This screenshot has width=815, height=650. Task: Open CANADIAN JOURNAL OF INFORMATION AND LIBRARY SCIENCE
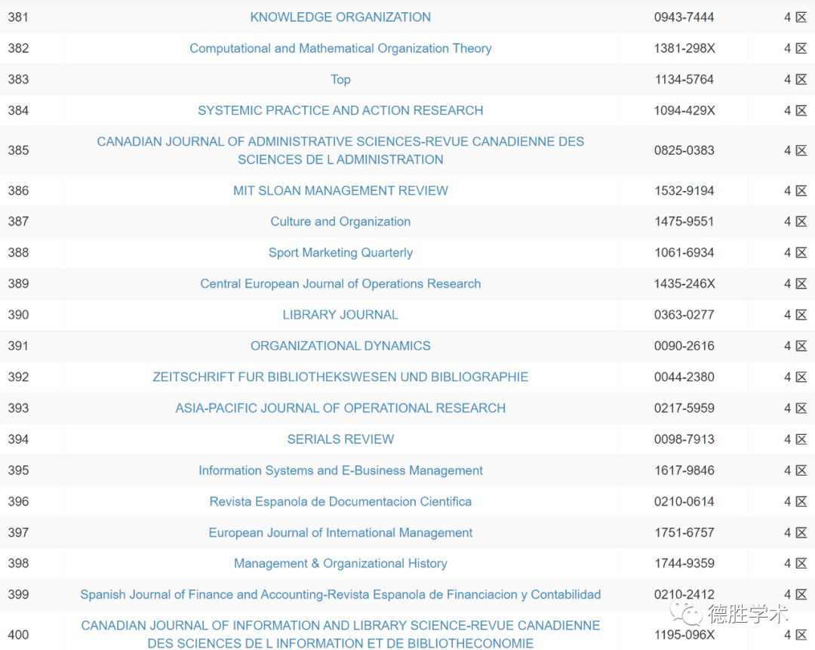[340, 634]
